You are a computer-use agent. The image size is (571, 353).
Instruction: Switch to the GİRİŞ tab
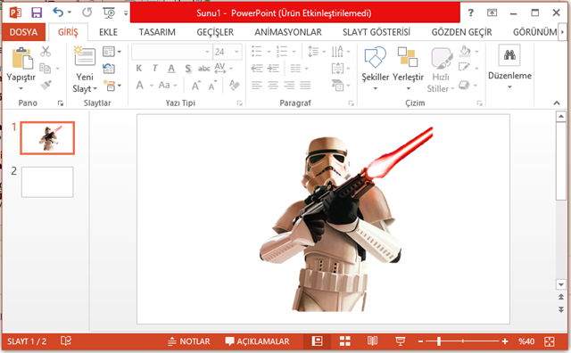68,32
